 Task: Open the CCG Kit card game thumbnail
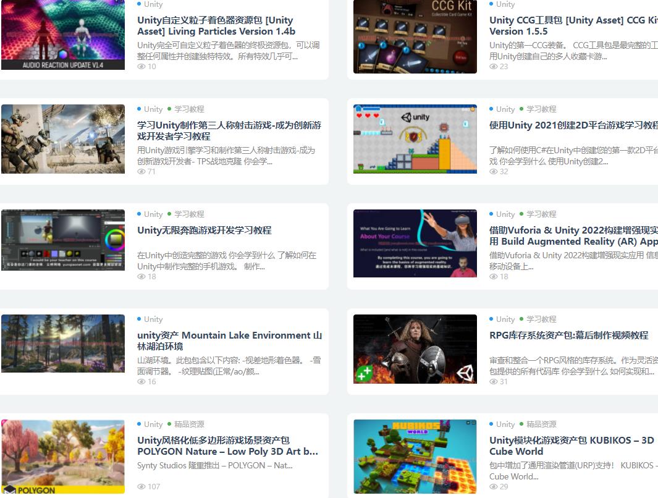[x=415, y=36]
